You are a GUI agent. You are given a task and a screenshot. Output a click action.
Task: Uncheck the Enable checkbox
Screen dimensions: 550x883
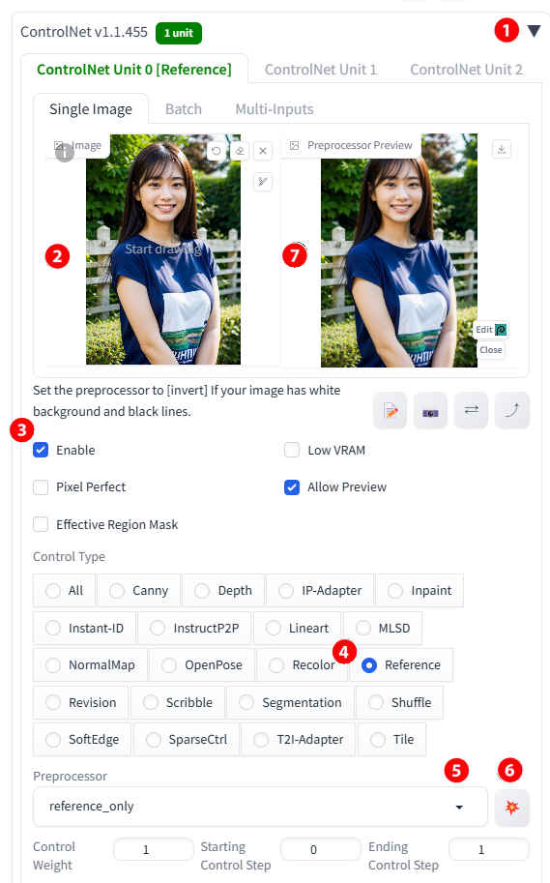41,450
